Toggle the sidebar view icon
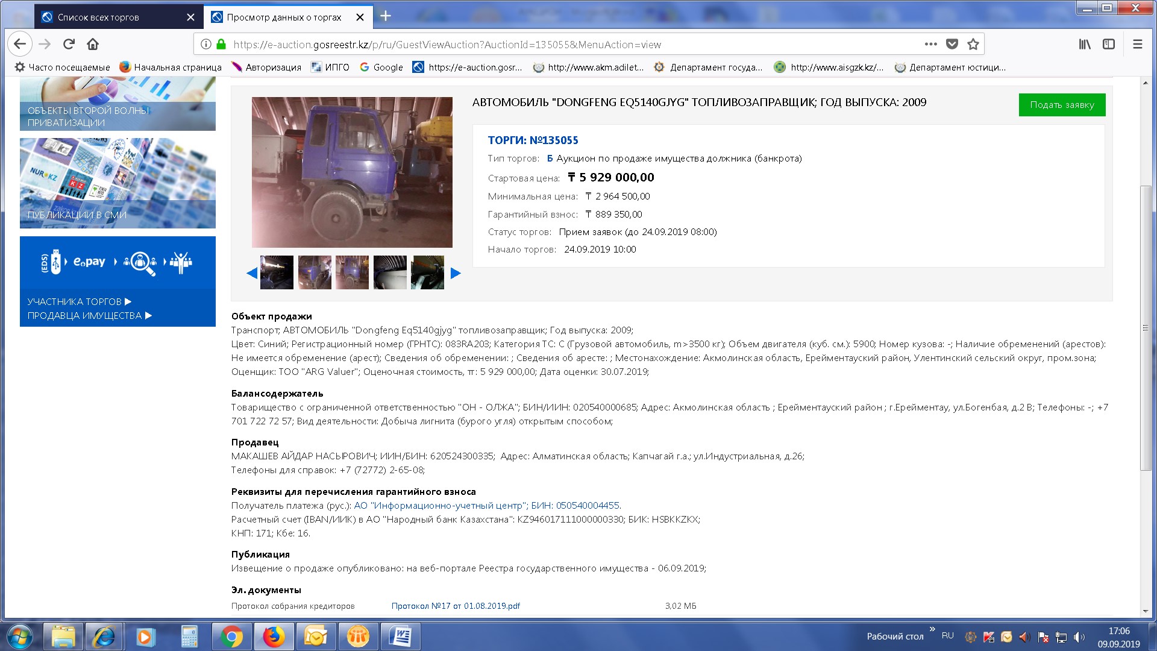This screenshot has width=1157, height=651. click(x=1108, y=44)
